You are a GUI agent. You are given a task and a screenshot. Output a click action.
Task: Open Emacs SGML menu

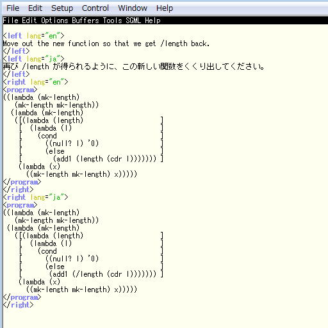tap(133, 20)
